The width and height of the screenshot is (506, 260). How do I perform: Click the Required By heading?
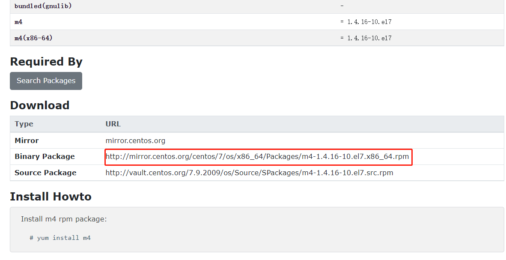pos(46,62)
